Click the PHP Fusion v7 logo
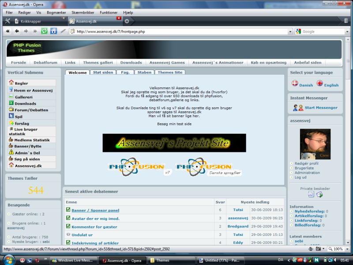This screenshot has width=353, height=265. pyautogui.click(x=139, y=167)
